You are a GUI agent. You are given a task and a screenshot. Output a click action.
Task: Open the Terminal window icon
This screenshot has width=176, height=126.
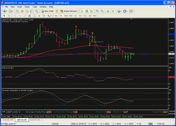point(32,11)
